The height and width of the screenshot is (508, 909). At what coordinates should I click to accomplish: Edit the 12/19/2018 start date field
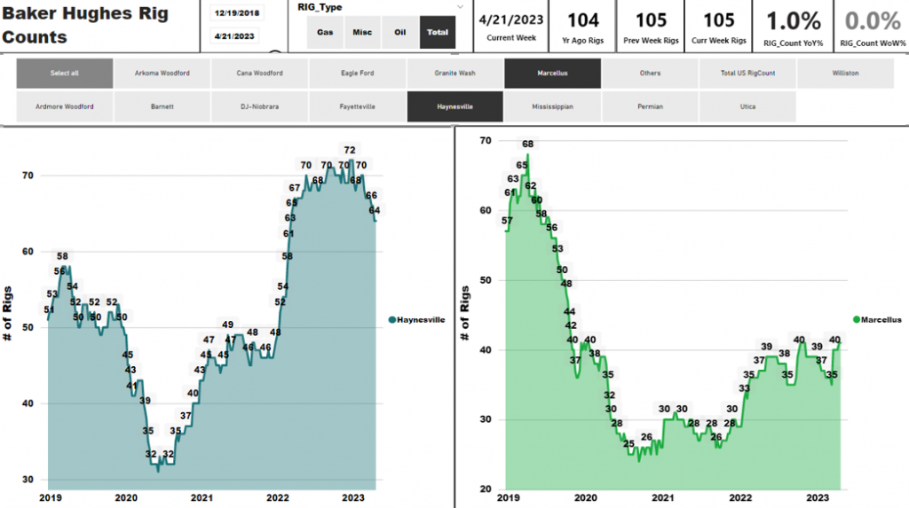coord(236,12)
